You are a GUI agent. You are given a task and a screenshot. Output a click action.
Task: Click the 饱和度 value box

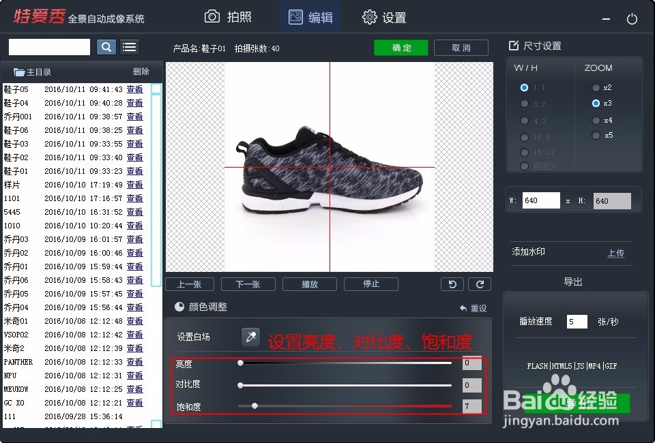tap(472, 406)
